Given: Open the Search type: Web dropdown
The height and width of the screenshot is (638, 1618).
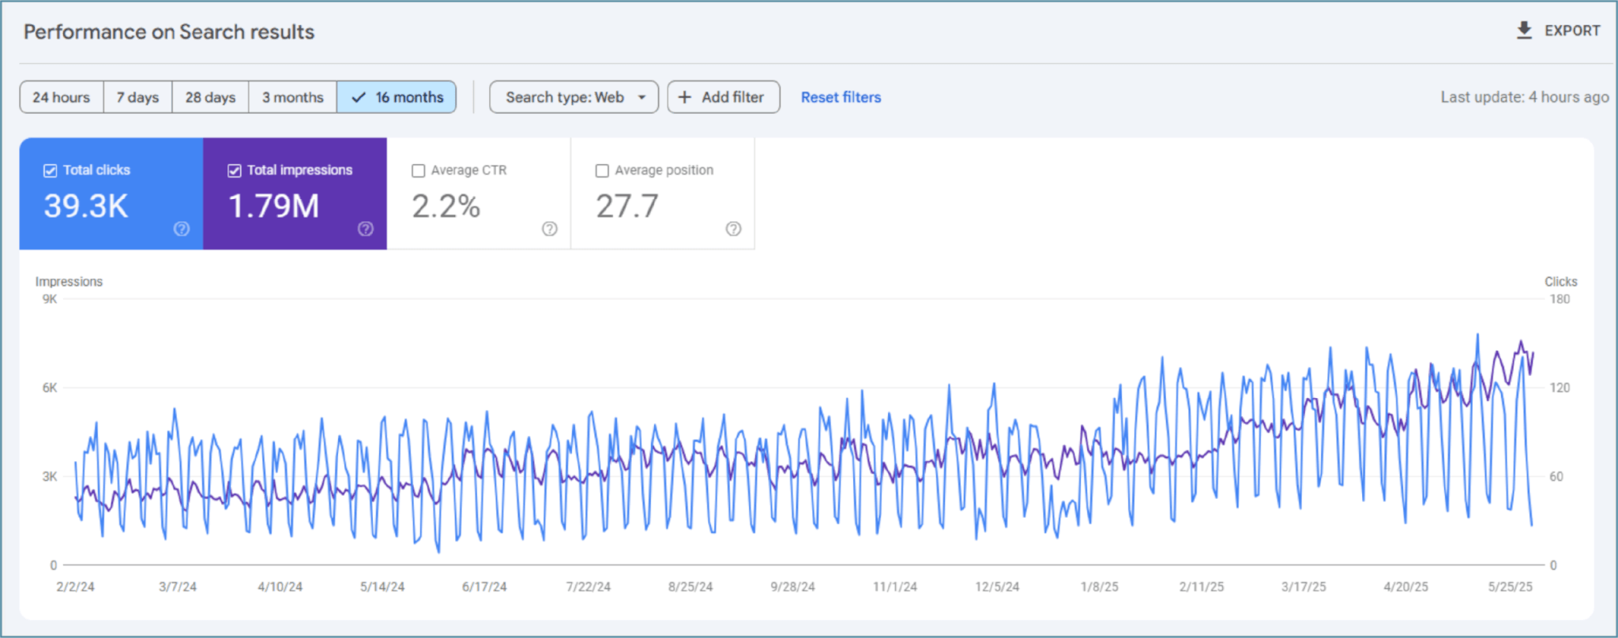Looking at the screenshot, I should point(574,97).
